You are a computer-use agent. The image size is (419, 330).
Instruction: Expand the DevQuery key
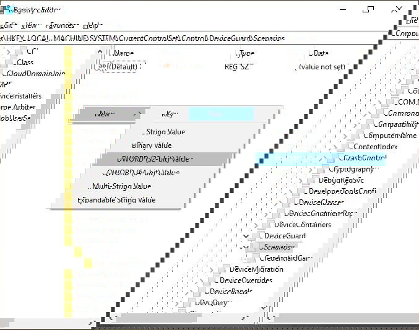click(176, 303)
